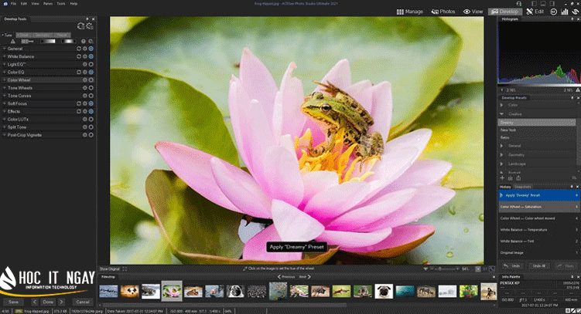This screenshot has height=314, width=581.
Task: Click the Done button
Action: tap(48, 302)
